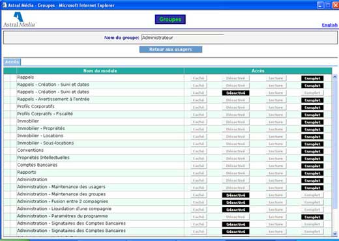
Task: Select the Propriétés Intellectuelles module name
Action: (43, 158)
